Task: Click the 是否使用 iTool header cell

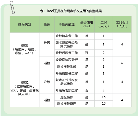Action: point(87,24)
